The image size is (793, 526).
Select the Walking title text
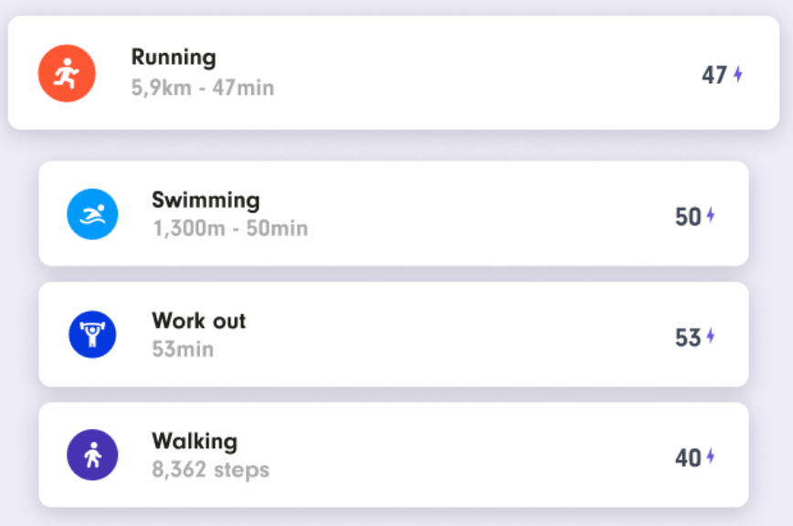[x=194, y=441]
